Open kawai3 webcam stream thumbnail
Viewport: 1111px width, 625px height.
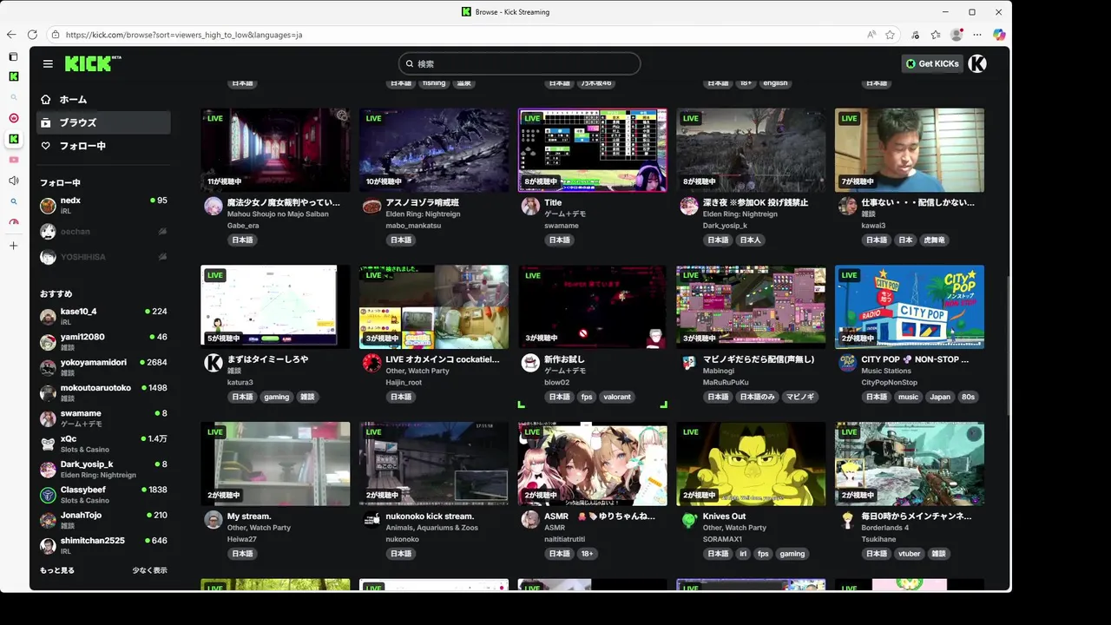pos(910,150)
